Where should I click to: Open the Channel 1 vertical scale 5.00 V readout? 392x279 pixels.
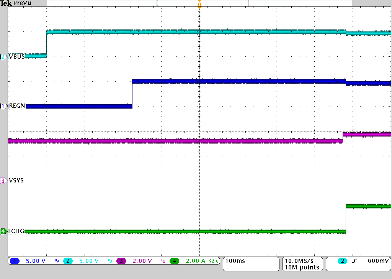[35, 261]
